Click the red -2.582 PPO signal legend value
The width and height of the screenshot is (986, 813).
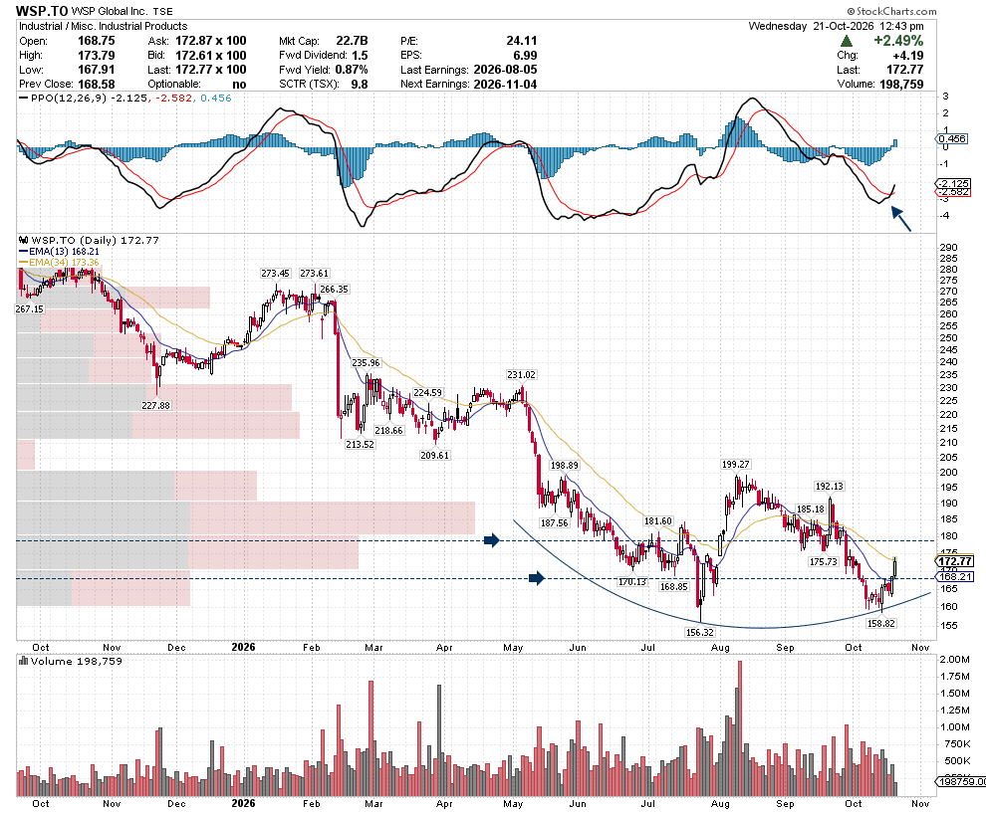[x=173, y=98]
